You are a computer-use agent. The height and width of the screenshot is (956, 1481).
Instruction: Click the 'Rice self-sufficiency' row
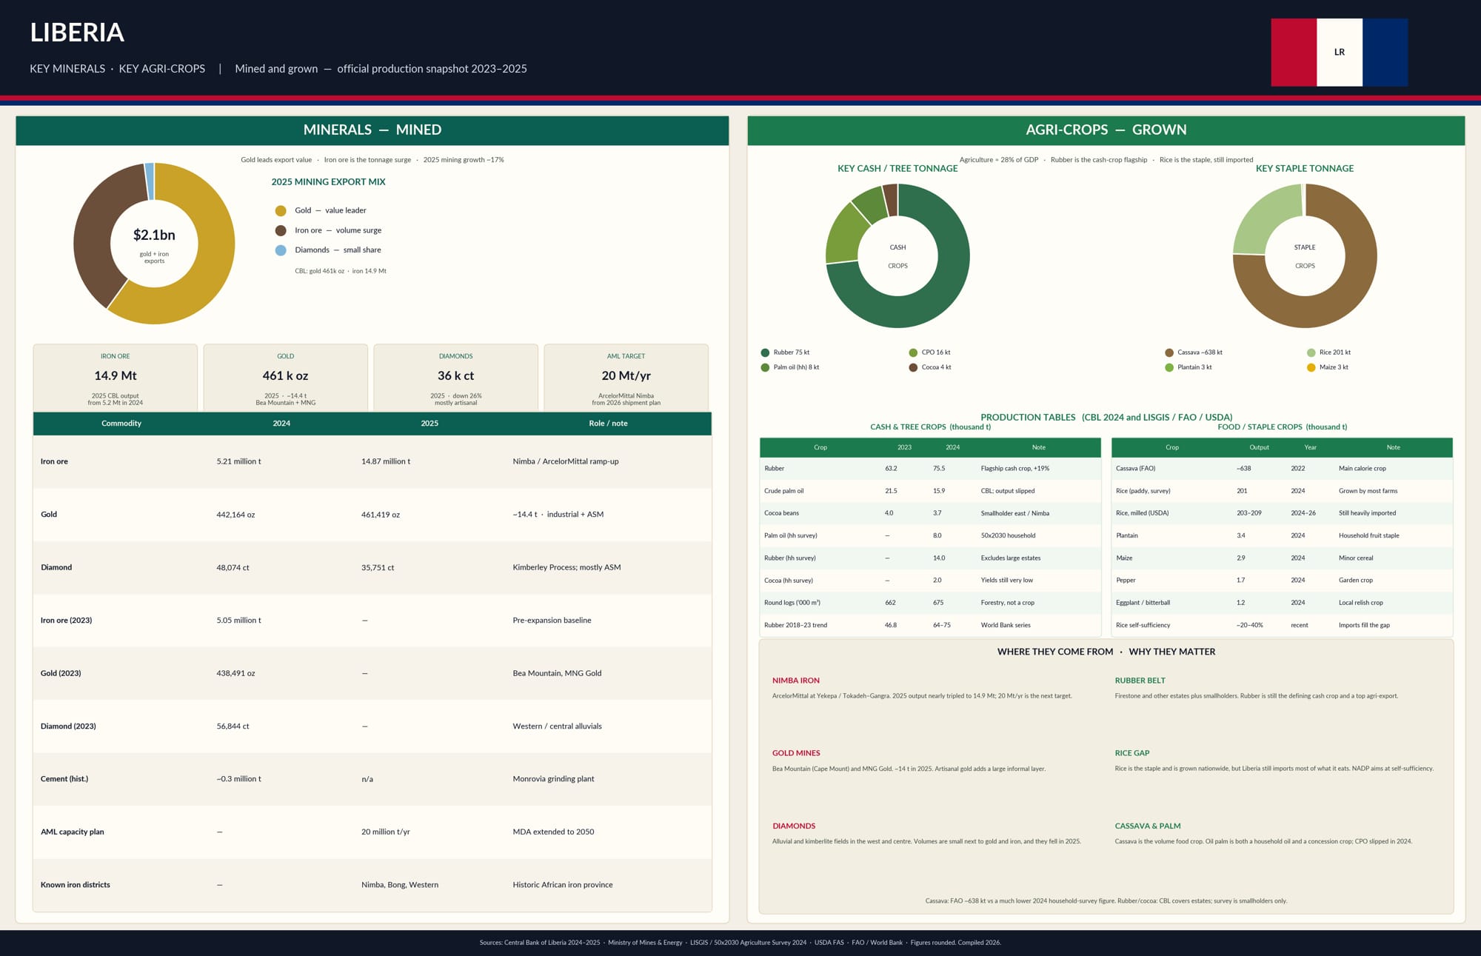point(1282,625)
